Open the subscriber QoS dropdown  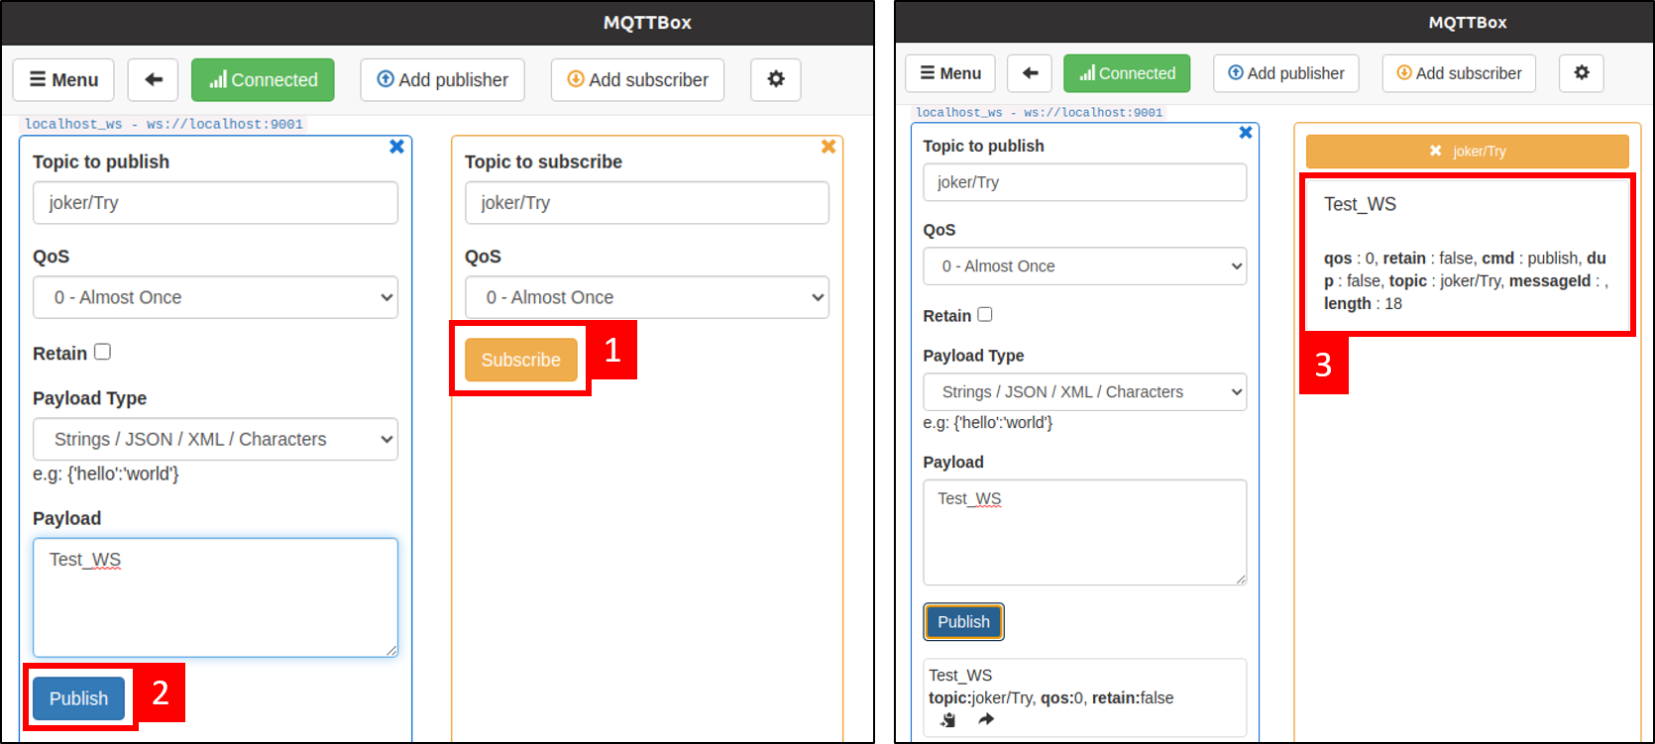647,297
